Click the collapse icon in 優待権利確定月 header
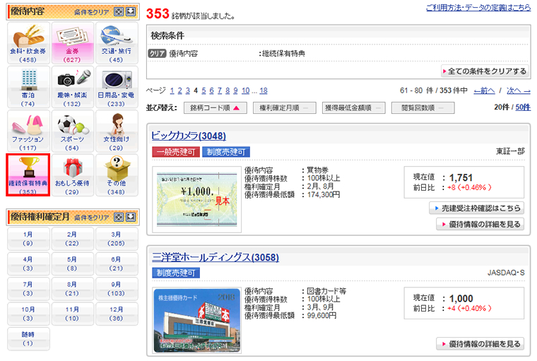 click(131, 217)
